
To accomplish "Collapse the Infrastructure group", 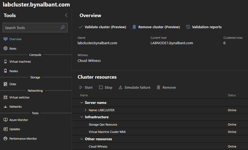I will tap(81, 117).
